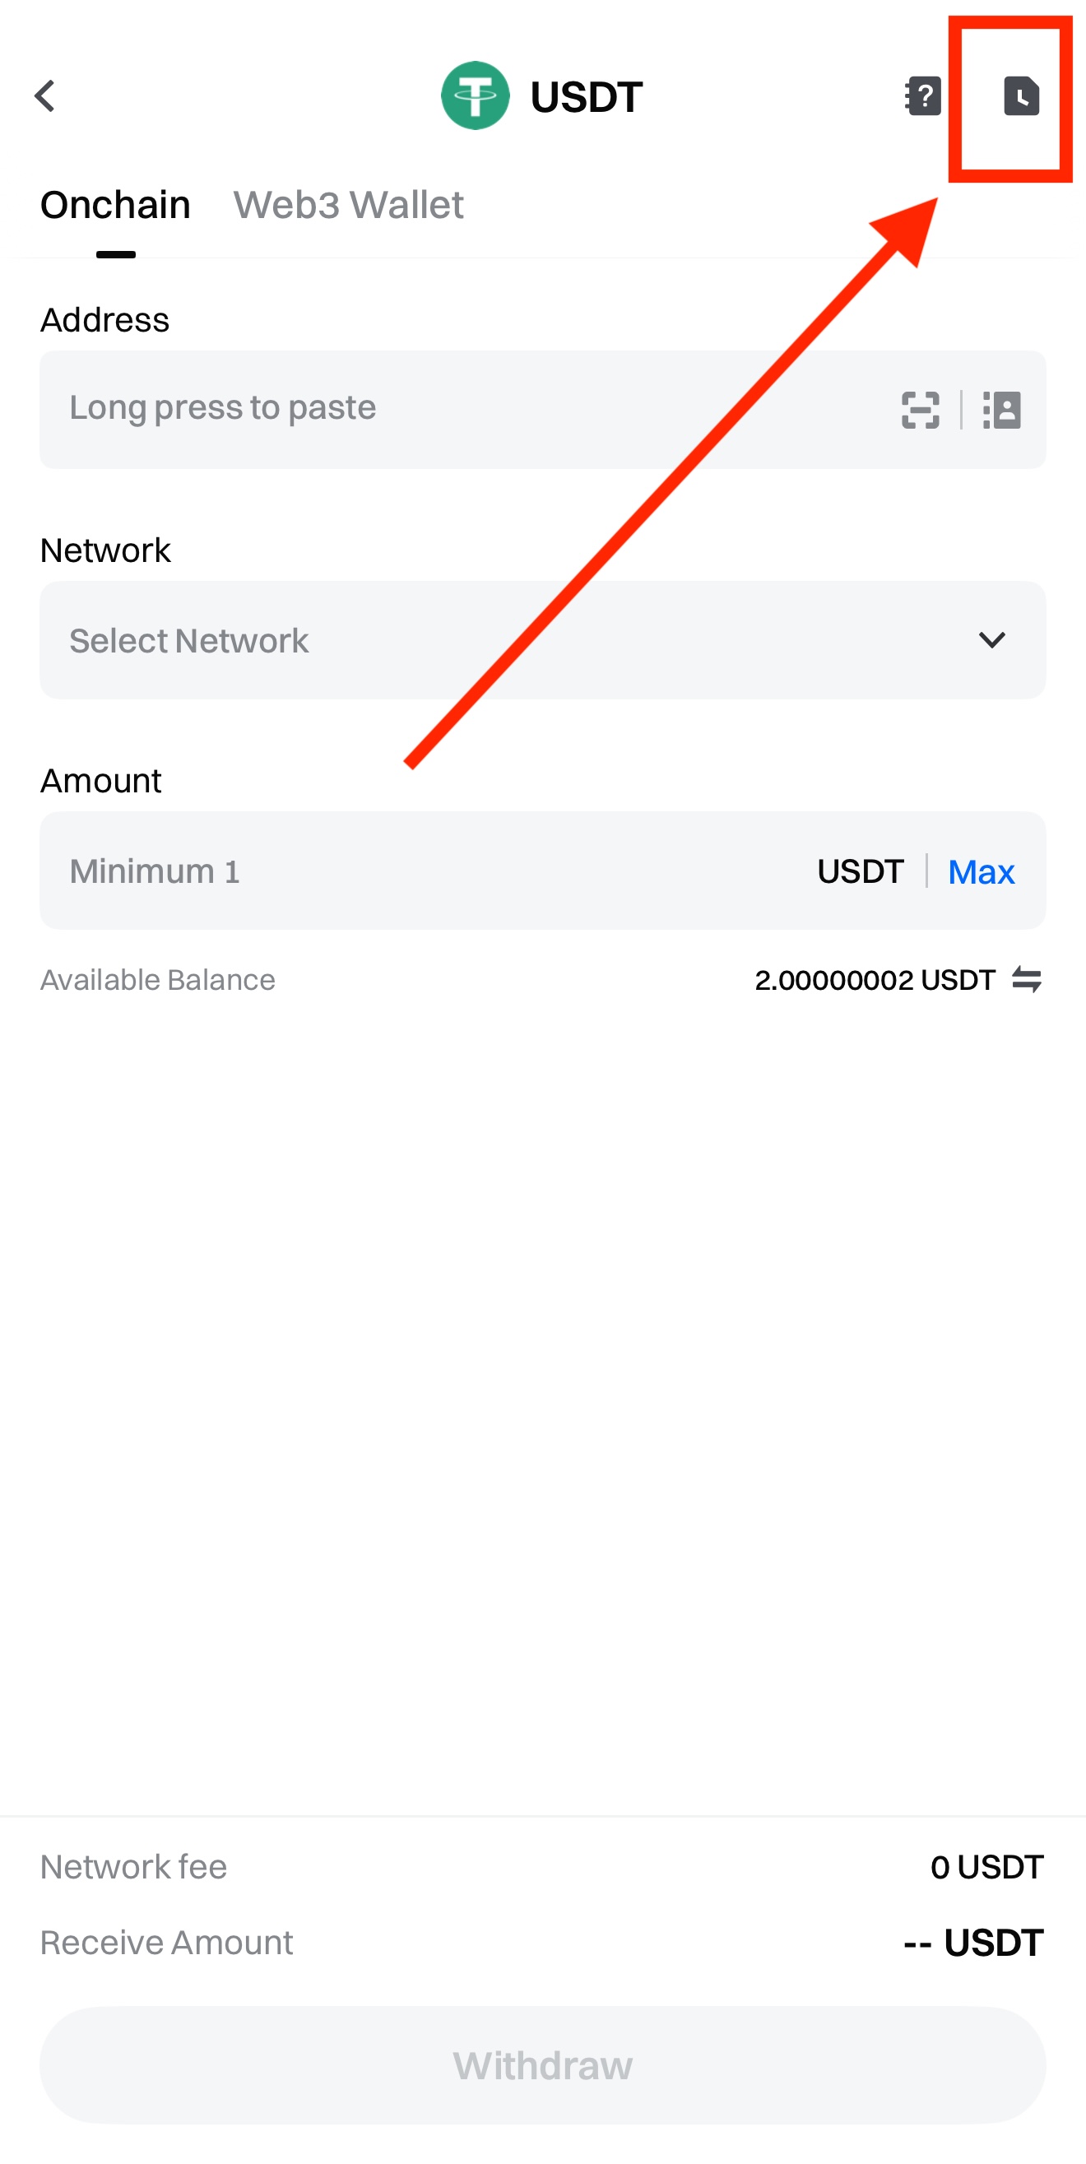Tap the 2.00000002 USDT available balance
This screenshot has width=1086, height=2164.
875,979
